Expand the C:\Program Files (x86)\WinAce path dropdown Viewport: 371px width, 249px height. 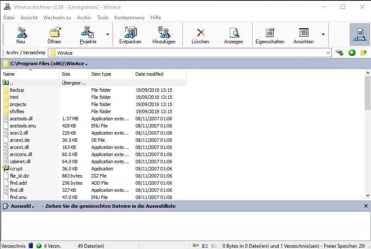(87, 64)
